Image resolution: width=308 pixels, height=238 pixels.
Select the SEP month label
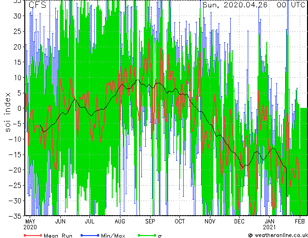tap(150, 221)
